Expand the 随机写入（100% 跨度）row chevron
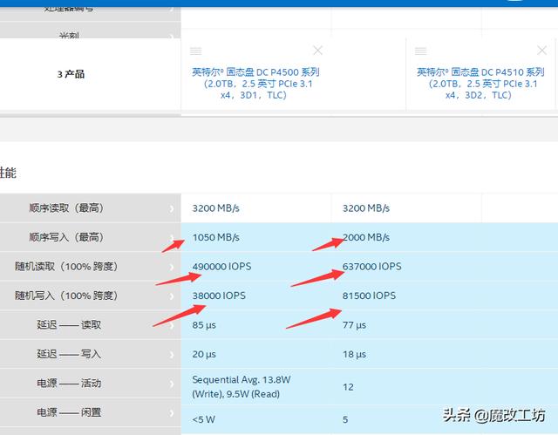This screenshot has height=435, width=558. [x=172, y=296]
